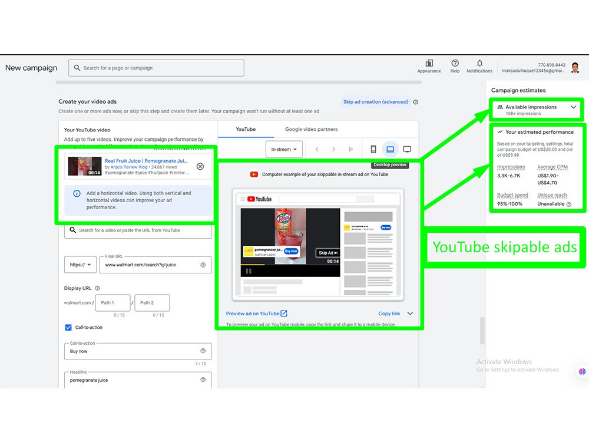Switch to mobile phone preview
This screenshot has height=442, width=589.
373,149
